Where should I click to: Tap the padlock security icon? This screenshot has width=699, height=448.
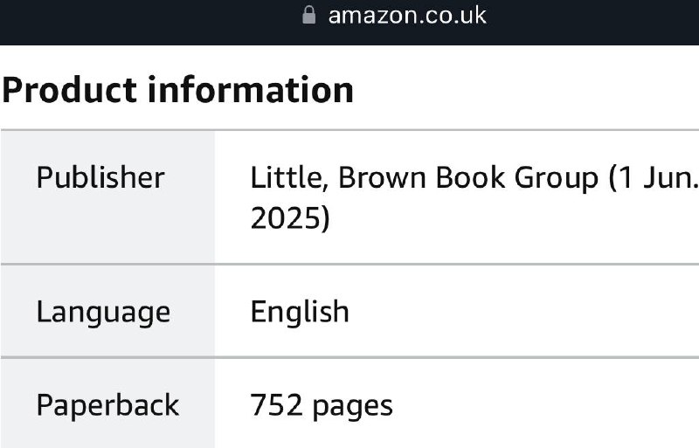pos(309,15)
